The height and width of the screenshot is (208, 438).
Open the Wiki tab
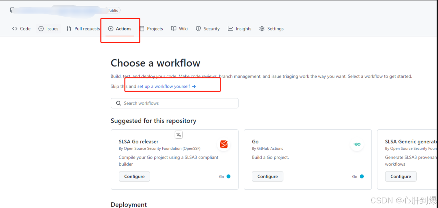coord(179,29)
